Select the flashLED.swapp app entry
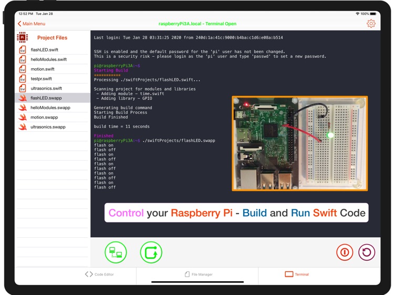 pyautogui.click(x=46, y=98)
